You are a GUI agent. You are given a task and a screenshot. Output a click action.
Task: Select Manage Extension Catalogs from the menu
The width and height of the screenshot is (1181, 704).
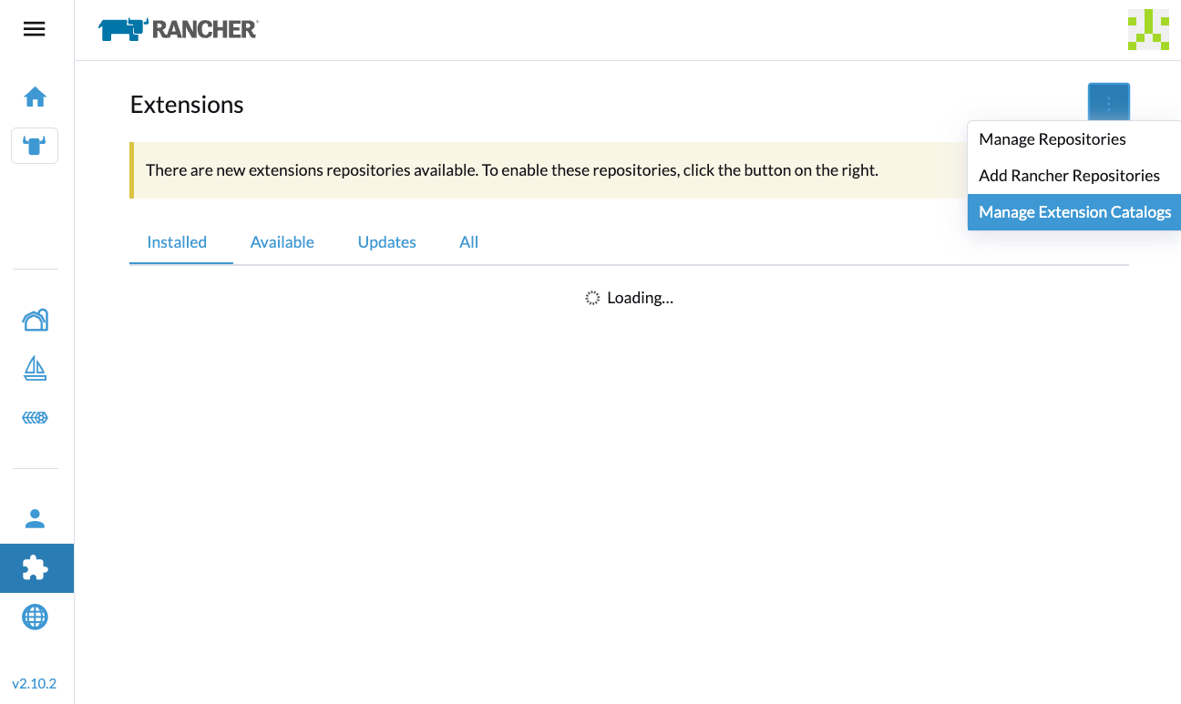(1073, 211)
